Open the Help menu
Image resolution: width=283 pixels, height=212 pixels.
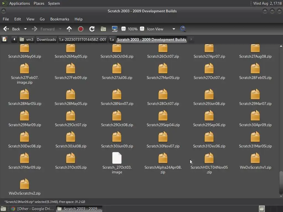point(78,19)
